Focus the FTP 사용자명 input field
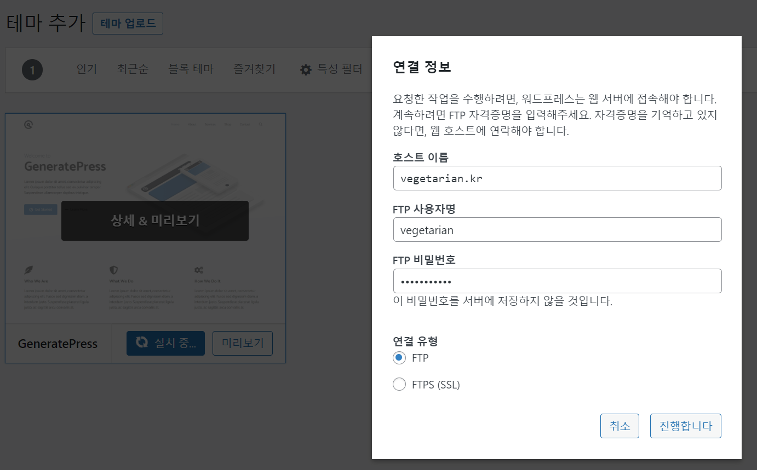 tap(557, 230)
